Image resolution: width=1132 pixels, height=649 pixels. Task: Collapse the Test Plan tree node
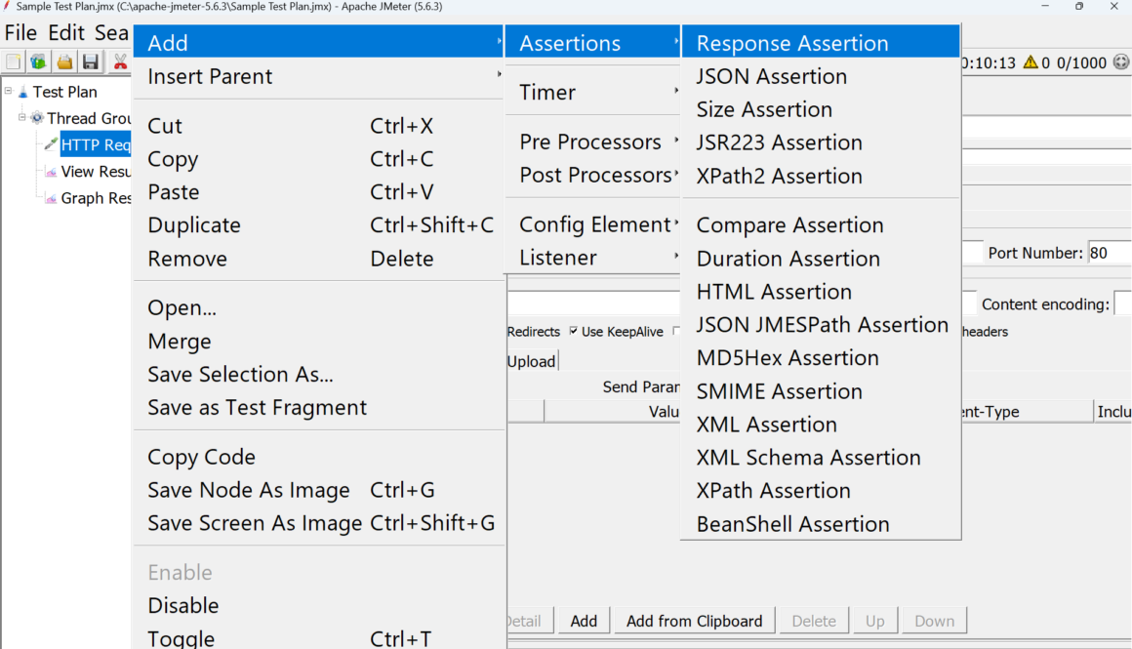pyautogui.click(x=8, y=91)
